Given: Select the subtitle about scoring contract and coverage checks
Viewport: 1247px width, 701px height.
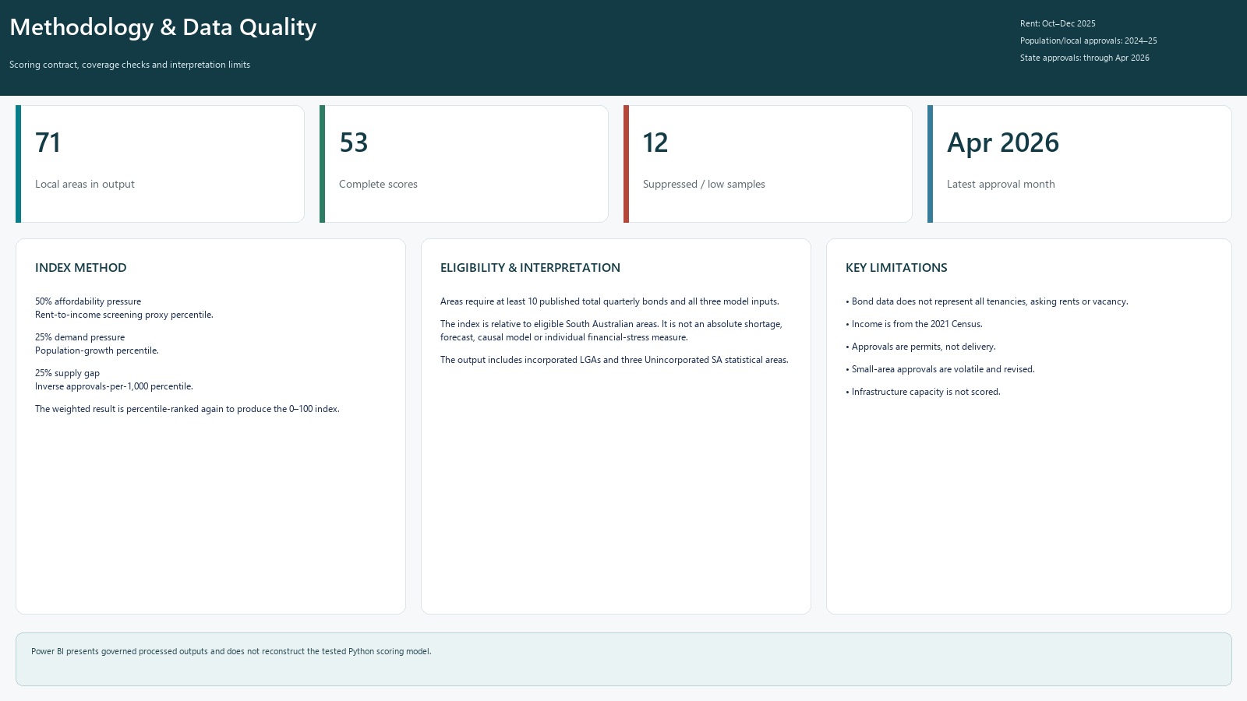Looking at the screenshot, I should [x=129, y=65].
